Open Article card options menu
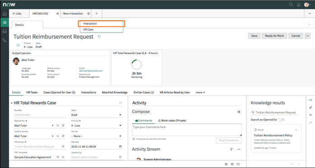The width and height of the screenshot is (315, 168). point(296,130)
